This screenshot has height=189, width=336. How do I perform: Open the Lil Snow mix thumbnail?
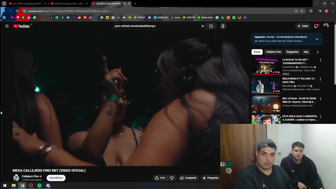coord(266,104)
